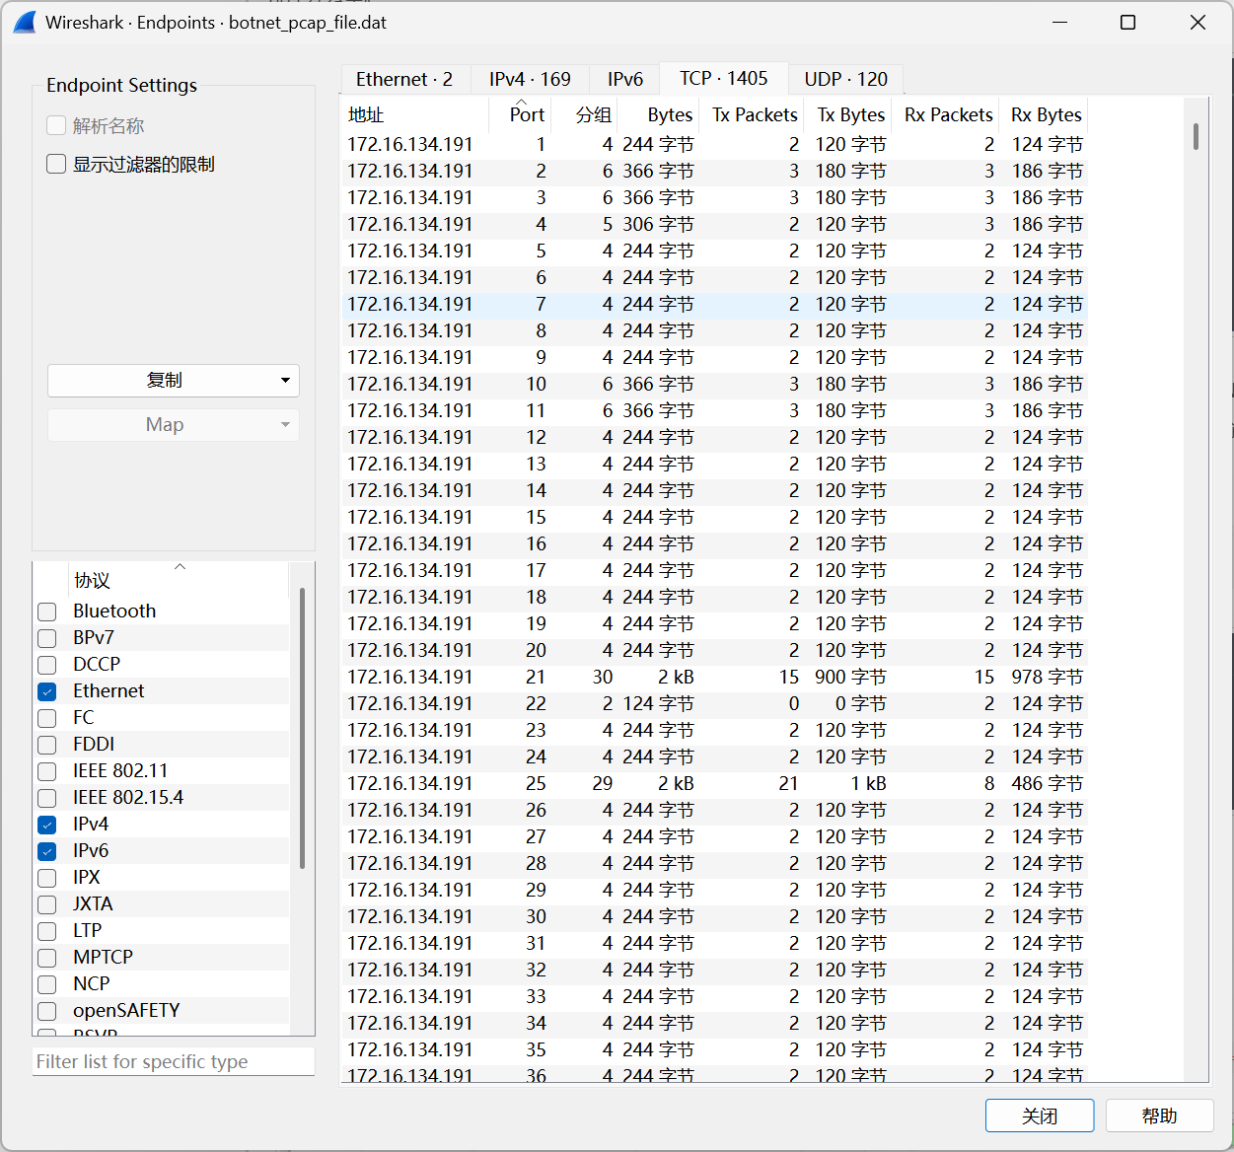Switch to the UDP · 120 tab
Screen dimensions: 1234x1152
pos(845,79)
